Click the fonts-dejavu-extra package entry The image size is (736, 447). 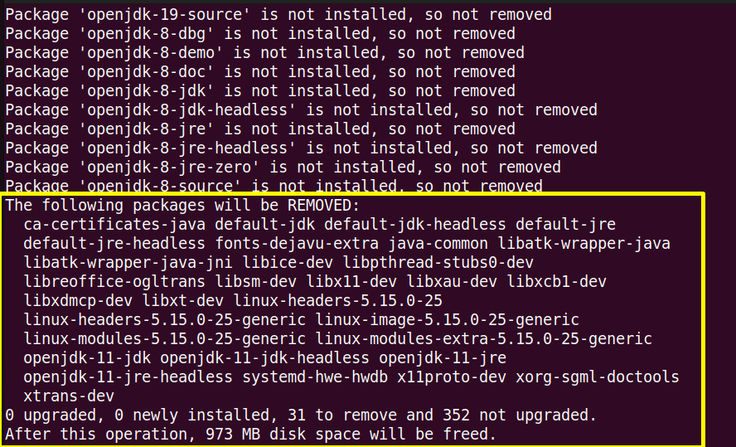click(x=297, y=244)
